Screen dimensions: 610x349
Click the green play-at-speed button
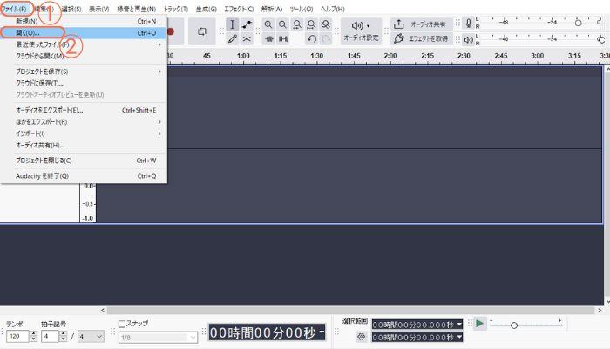(x=479, y=324)
